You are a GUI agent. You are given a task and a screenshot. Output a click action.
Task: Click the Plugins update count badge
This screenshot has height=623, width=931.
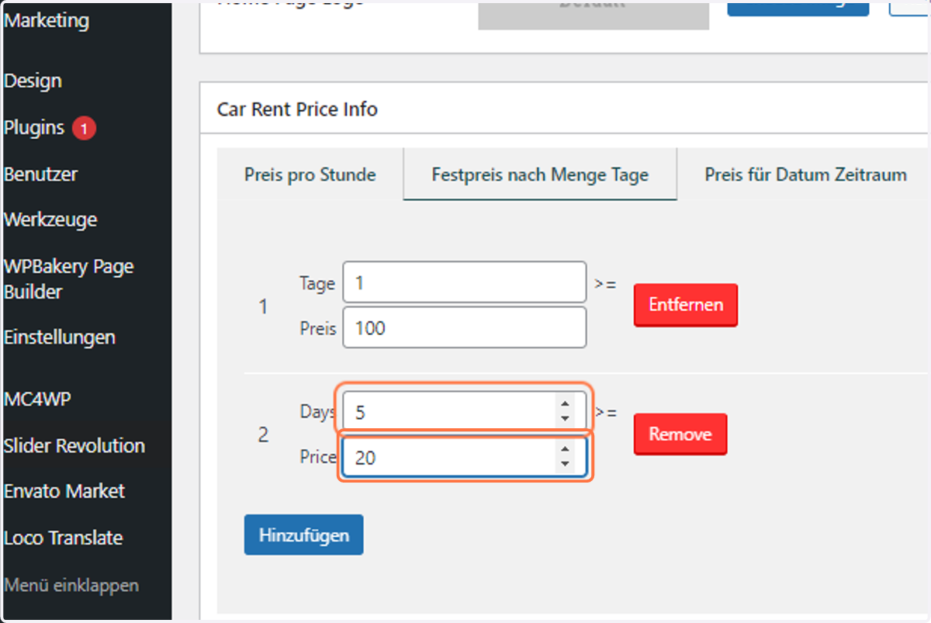[84, 128]
